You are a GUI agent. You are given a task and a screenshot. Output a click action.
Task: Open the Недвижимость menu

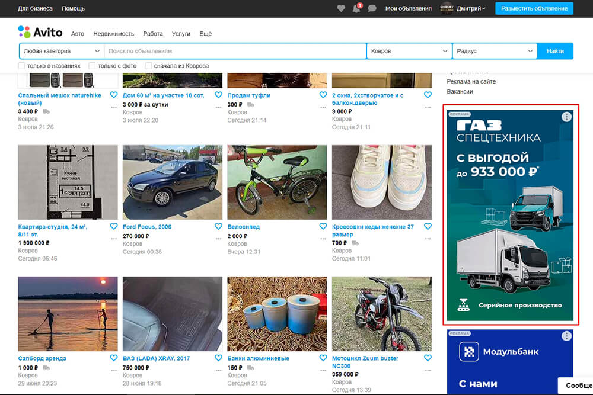click(113, 34)
